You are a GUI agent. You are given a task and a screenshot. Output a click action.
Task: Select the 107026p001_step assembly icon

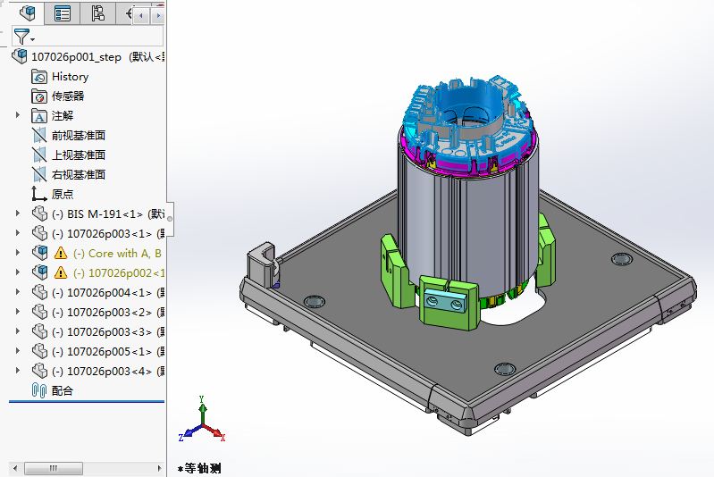[19, 56]
